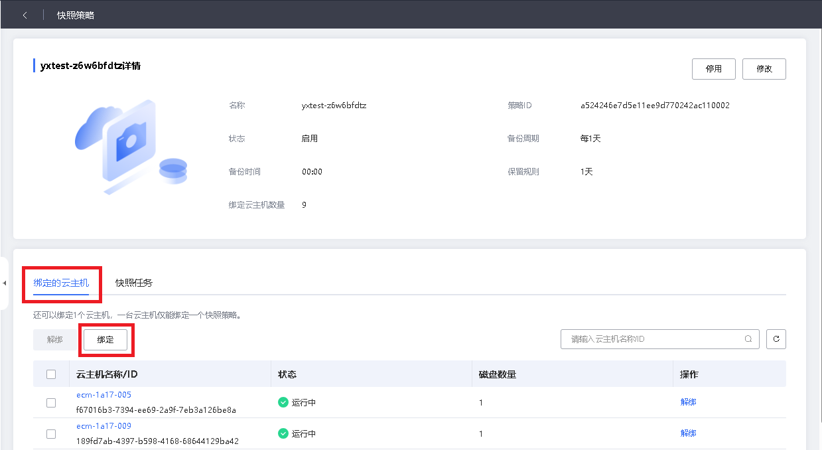The width and height of the screenshot is (822, 450).
Task: Click the 修改 button
Action: pos(764,69)
